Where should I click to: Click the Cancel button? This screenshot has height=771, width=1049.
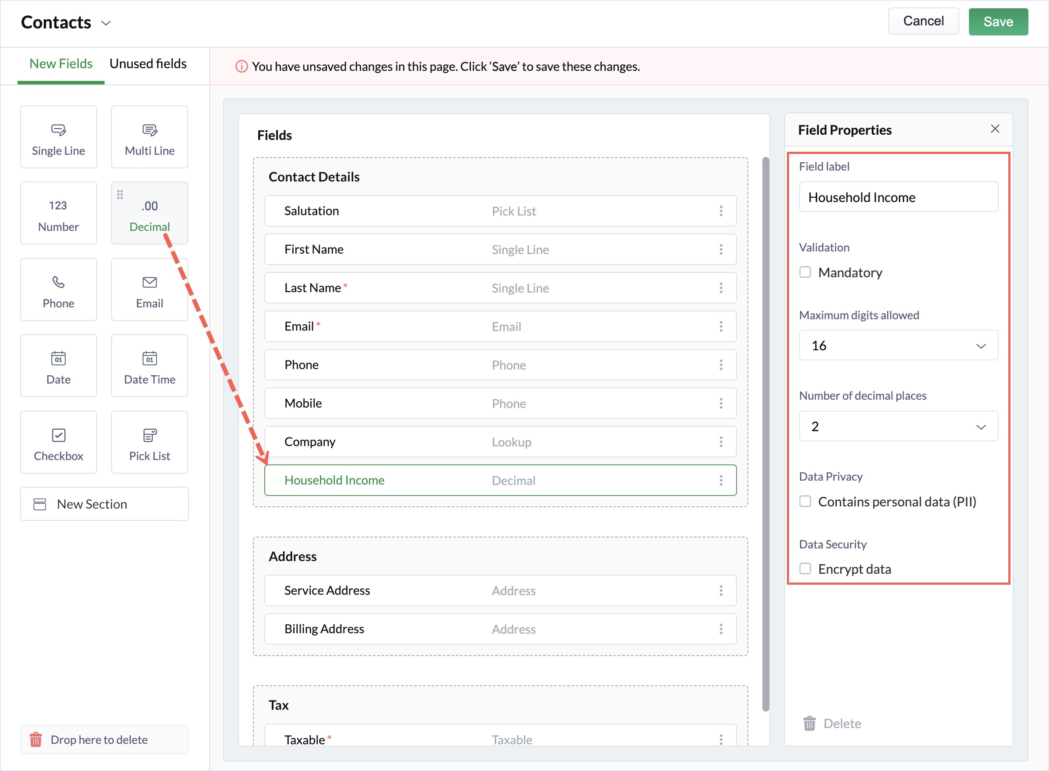[923, 21]
